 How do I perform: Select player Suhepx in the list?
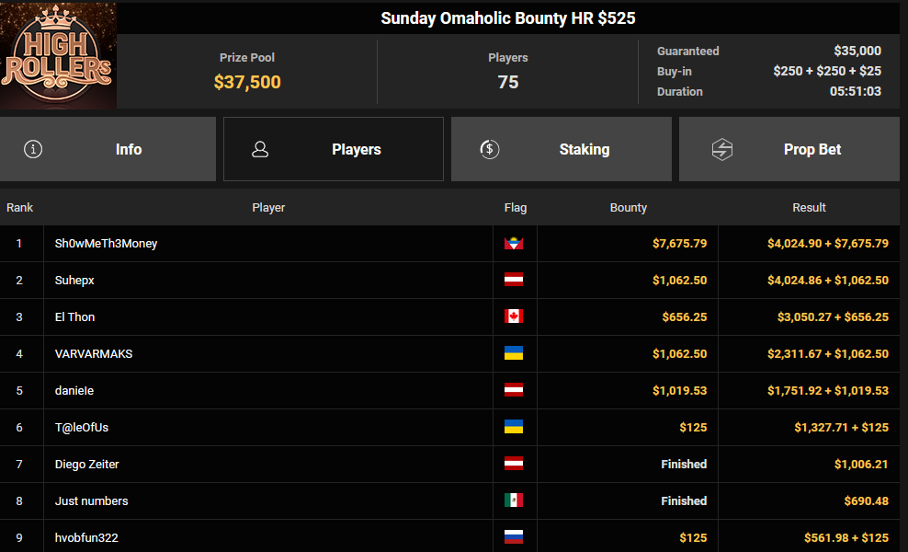(x=74, y=281)
